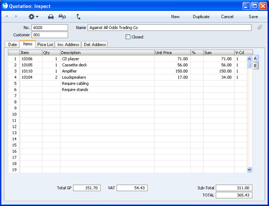Maximize the Quotation window
This screenshot has height=206, width=269.
point(255,6)
